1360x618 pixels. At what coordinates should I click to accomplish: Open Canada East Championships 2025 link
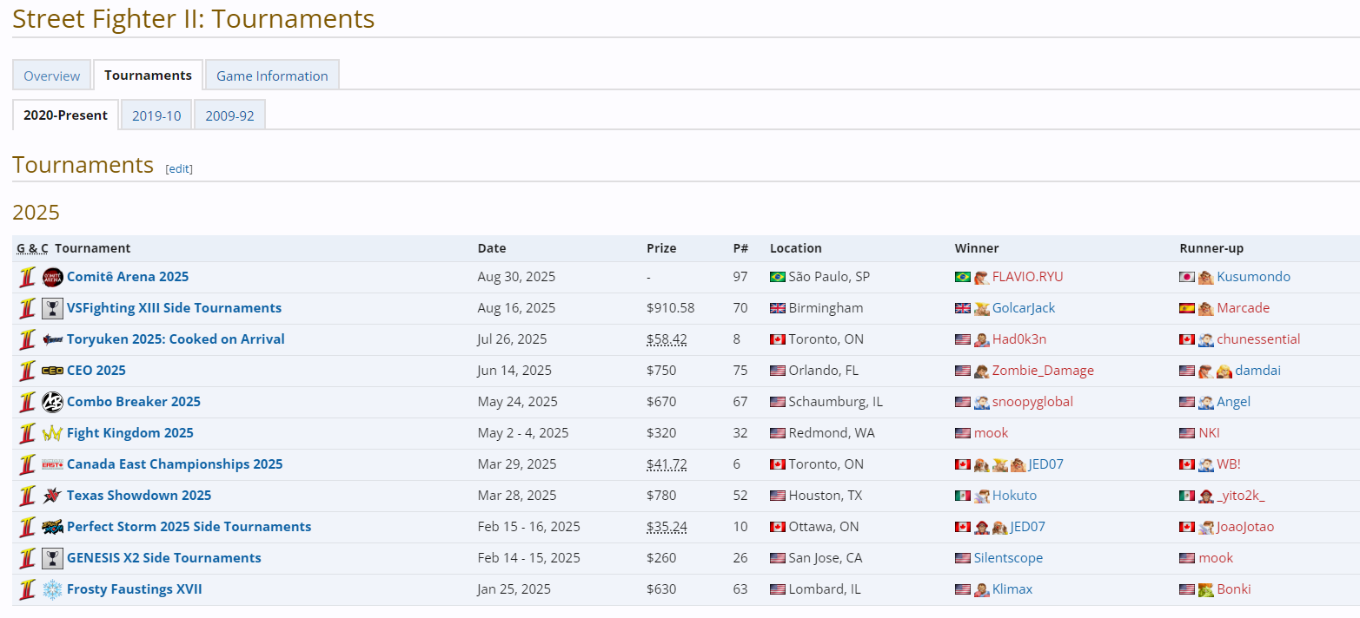[x=175, y=464]
